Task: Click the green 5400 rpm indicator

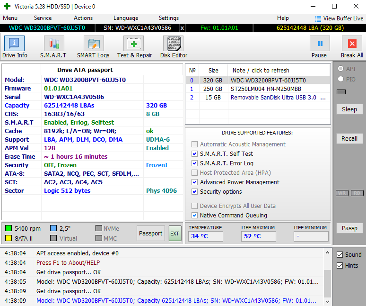Action: click(9, 228)
